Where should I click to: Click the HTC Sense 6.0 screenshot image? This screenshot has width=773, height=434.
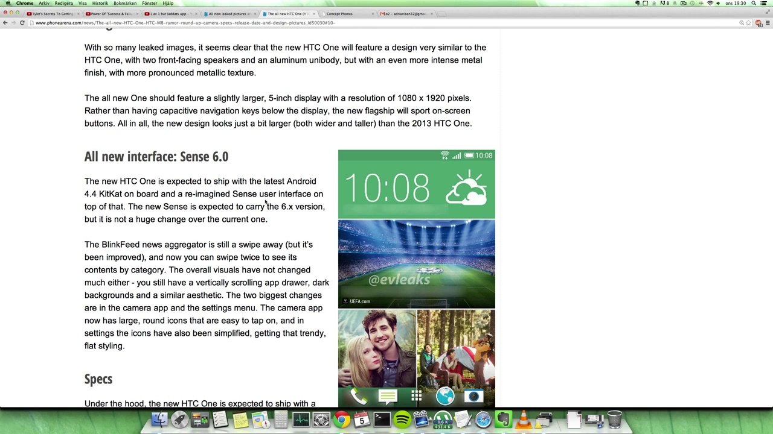pos(417,278)
